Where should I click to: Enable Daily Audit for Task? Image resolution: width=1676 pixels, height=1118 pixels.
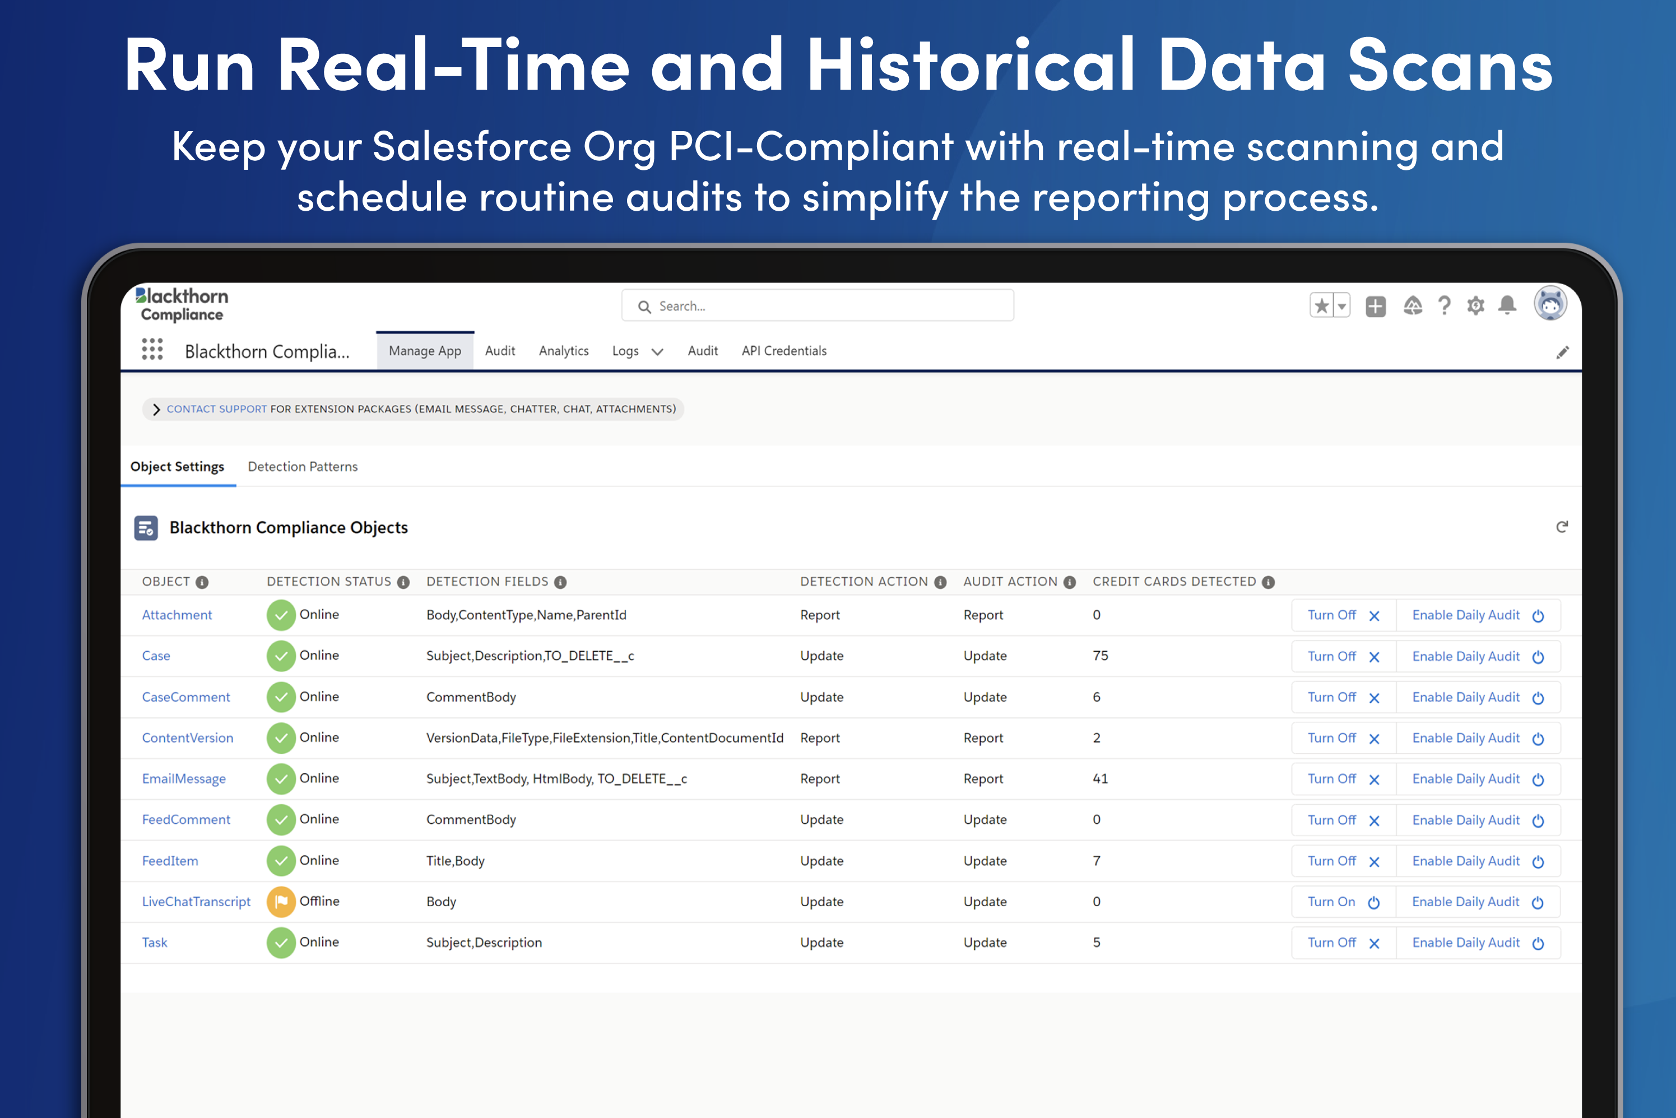pos(1478,943)
